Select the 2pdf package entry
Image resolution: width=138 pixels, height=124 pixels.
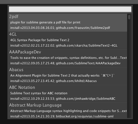[x=68, y=23]
